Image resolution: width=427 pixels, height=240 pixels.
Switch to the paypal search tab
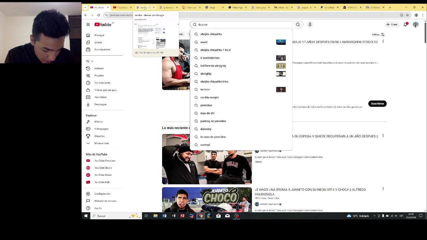coord(307,7)
